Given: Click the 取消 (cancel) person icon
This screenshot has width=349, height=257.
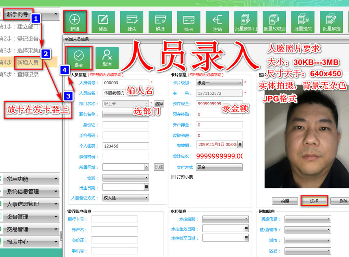Looking at the screenshot, I should click(x=107, y=58).
